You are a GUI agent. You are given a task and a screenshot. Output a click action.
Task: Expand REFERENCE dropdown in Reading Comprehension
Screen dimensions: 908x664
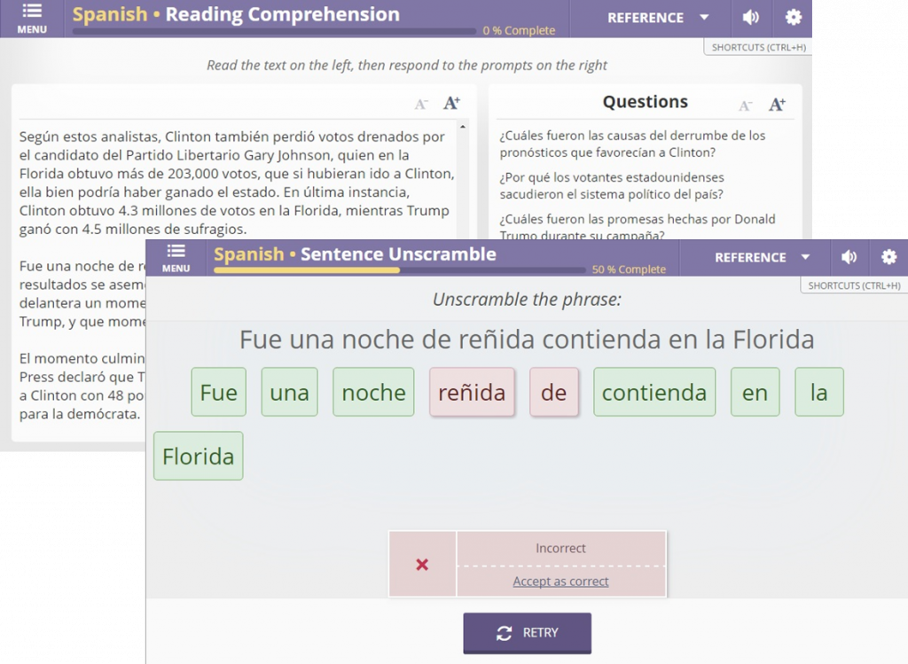(658, 18)
